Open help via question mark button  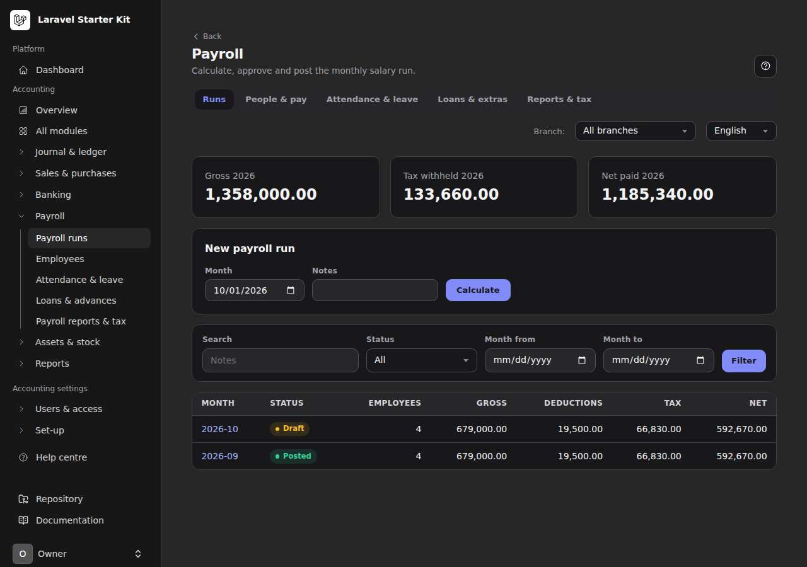765,66
